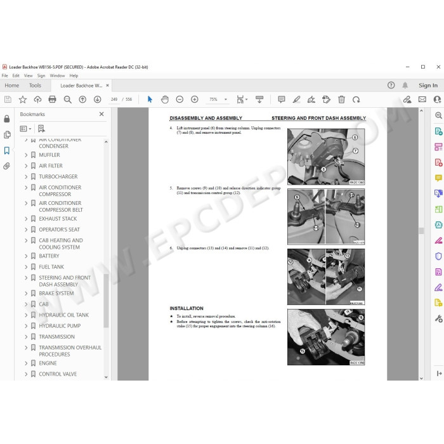Click the upload to cloud icon
Viewport: 444px width, 444px height.
coord(37,100)
